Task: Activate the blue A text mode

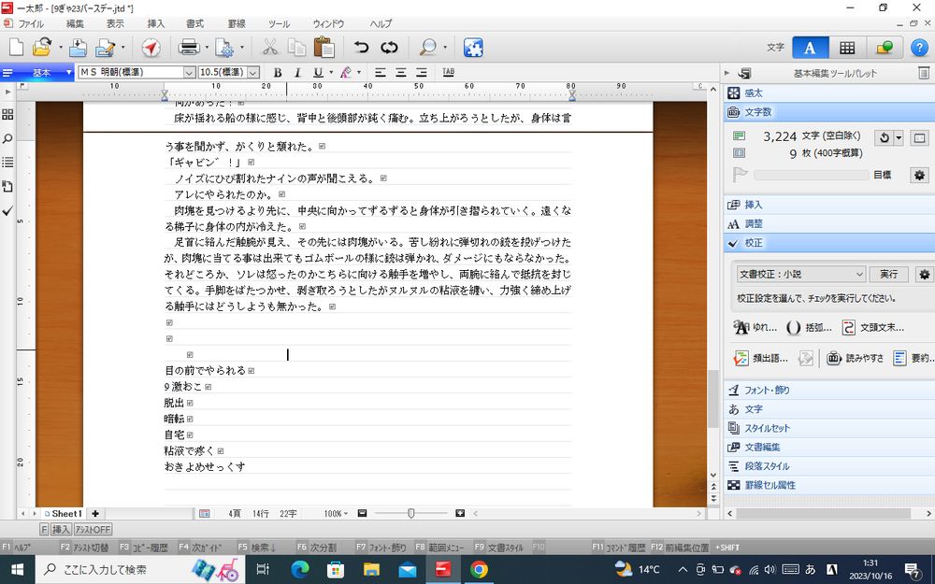Action: pyautogui.click(x=810, y=48)
